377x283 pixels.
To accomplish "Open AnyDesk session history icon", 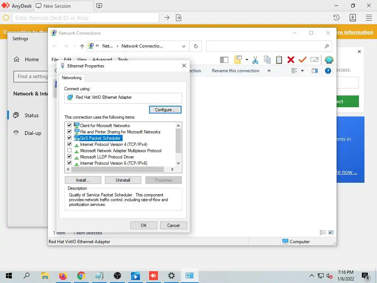I will [337, 18].
